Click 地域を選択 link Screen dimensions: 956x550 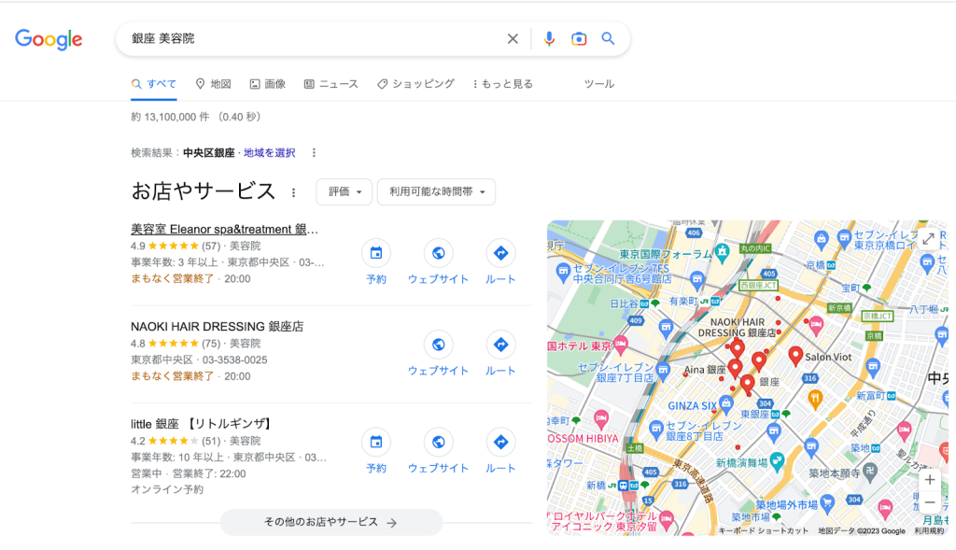click(270, 153)
